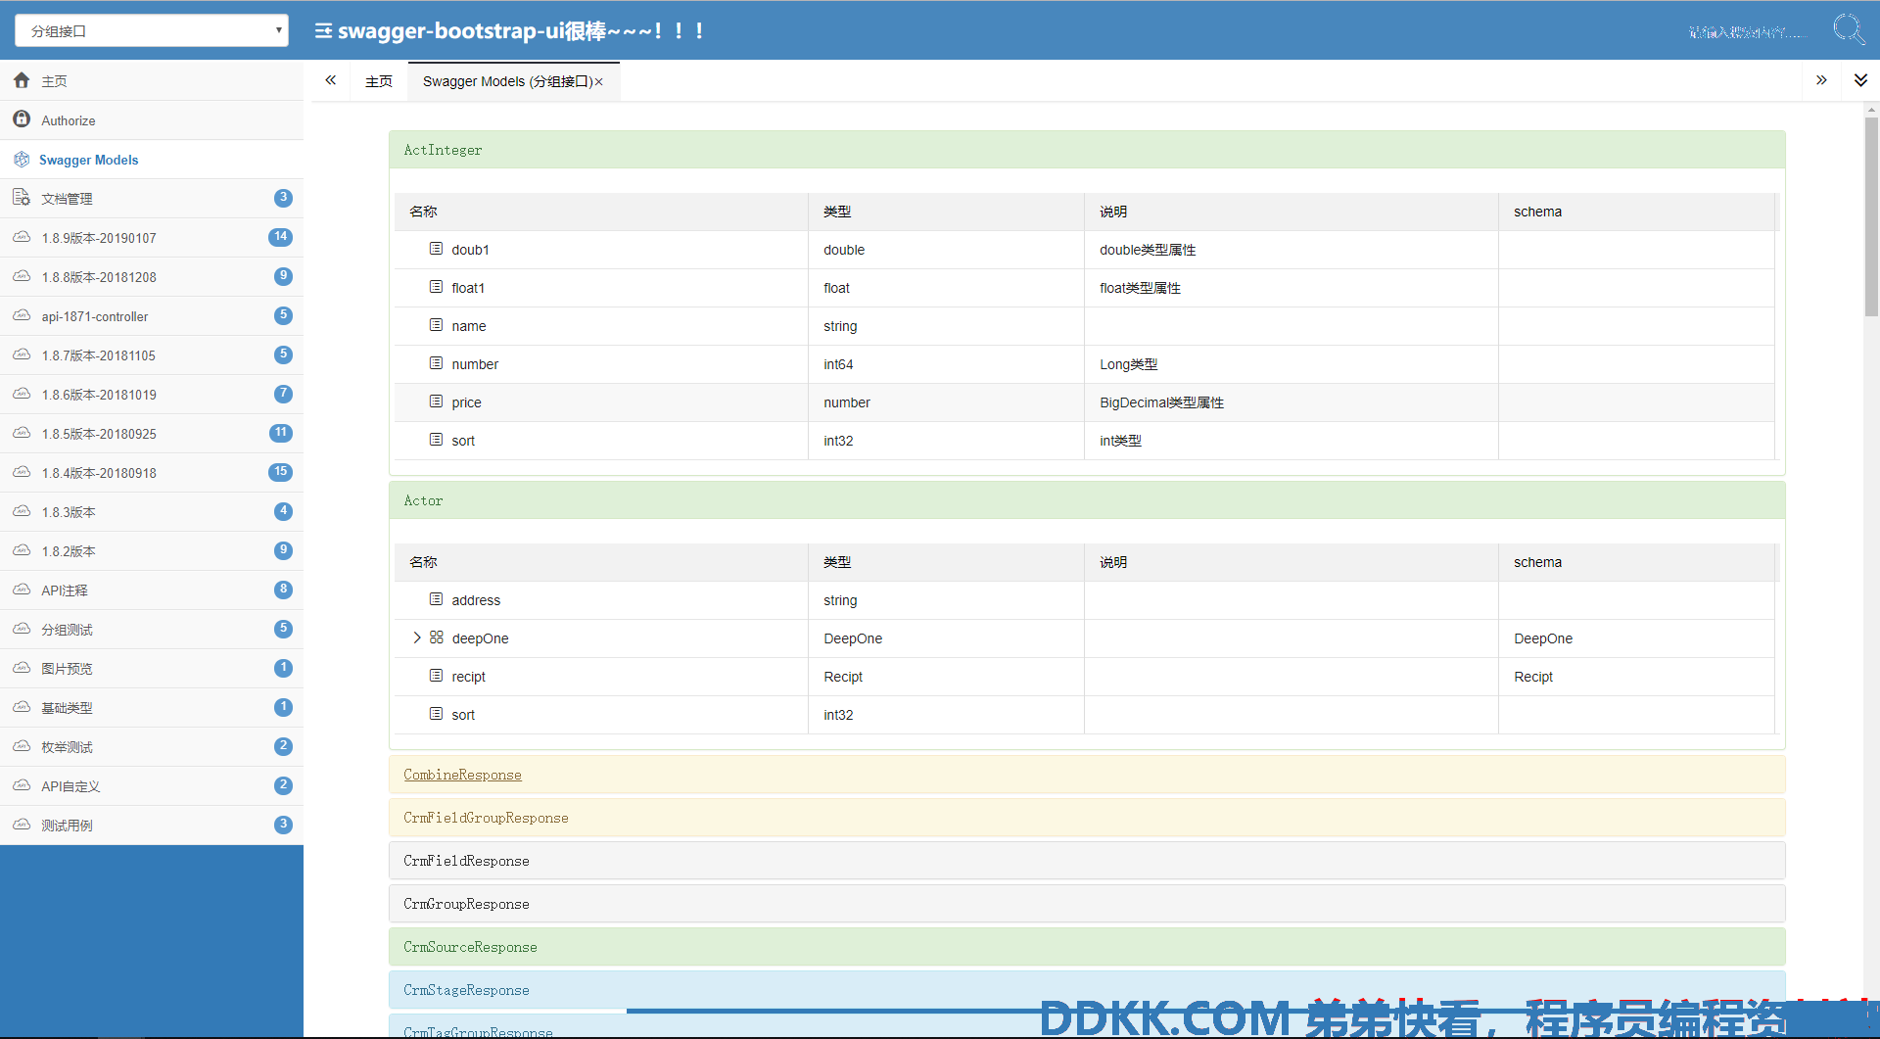The width and height of the screenshot is (1880, 1039).
Task: Open the tab options double-chevron dropdown
Action: click(1860, 80)
